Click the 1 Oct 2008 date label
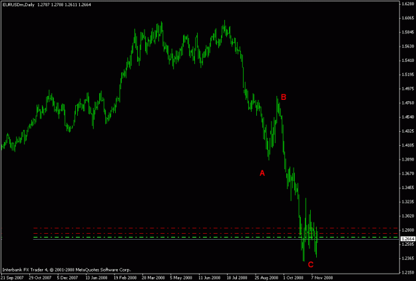 tap(293, 278)
